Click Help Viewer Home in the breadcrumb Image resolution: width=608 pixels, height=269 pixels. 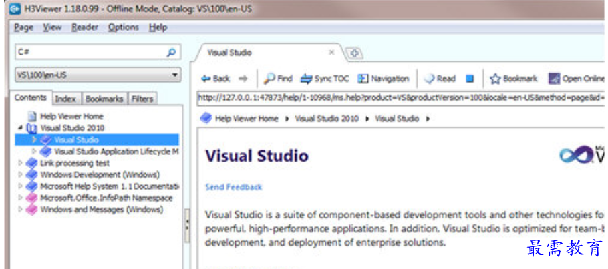(247, 119)
